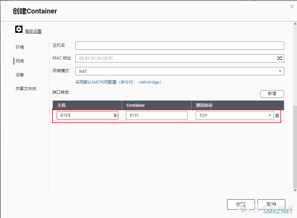The height and width of the screenshot is (218, 297).
Task: Open the TCP protocol dropdown
Action: [x=234, y=115]
